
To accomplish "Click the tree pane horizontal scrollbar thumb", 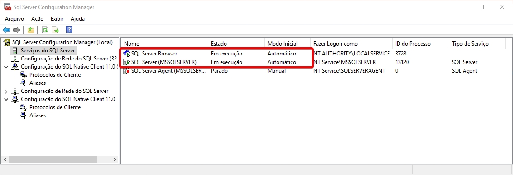I will (x=53, y=160).
